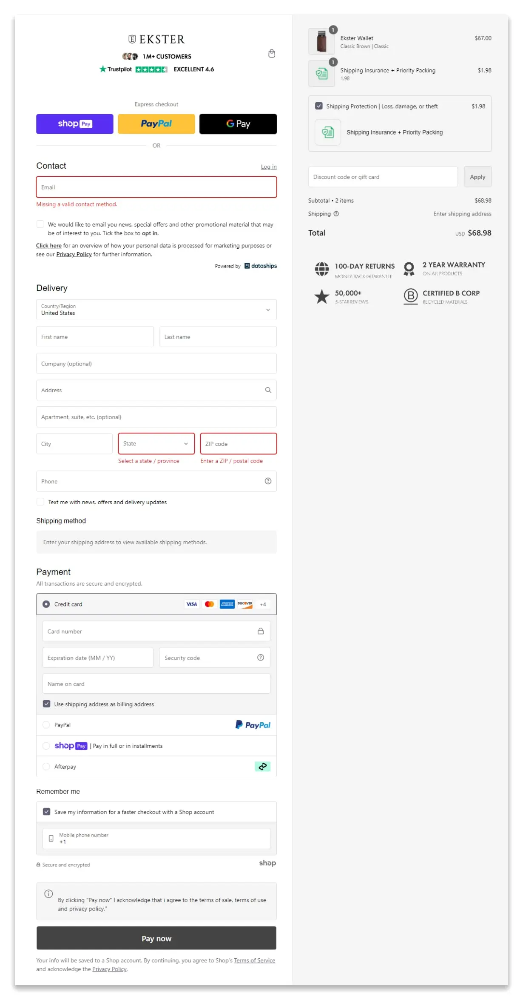
Task: Click the 2 year warranty ribbon icon
Action: point(409,269)
